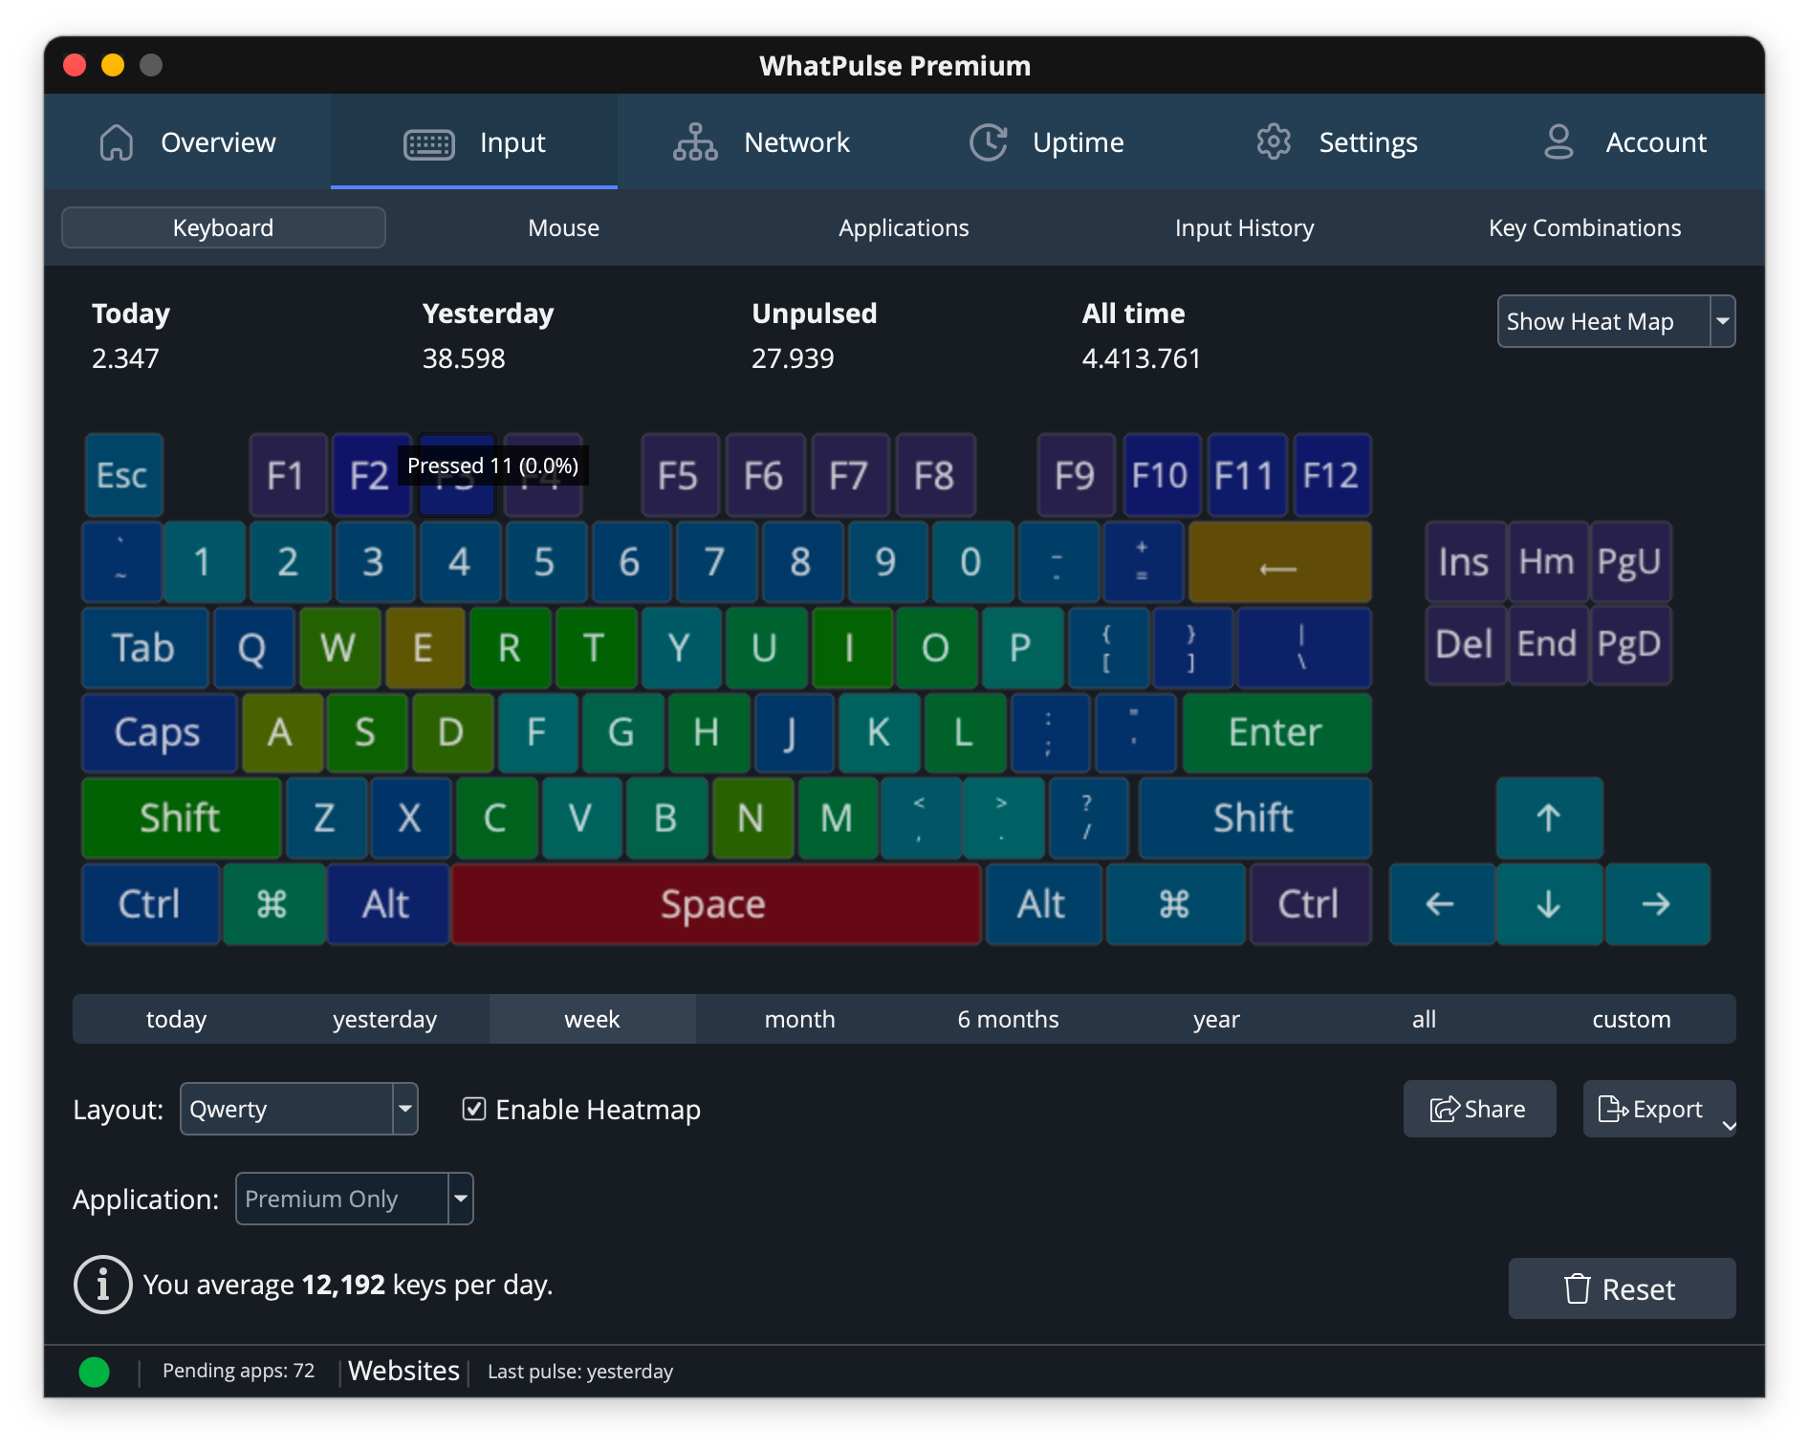Click Websites in the status bar

tap(403, 1371)
